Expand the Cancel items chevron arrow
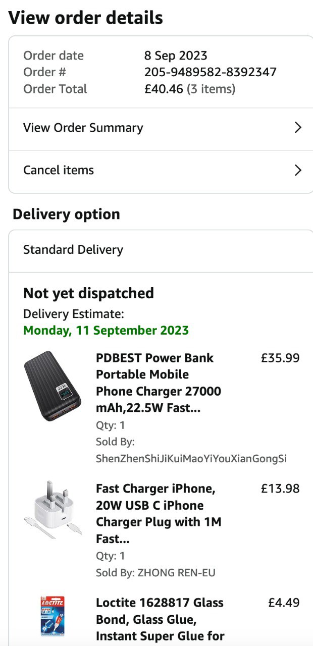 [298, 170]
